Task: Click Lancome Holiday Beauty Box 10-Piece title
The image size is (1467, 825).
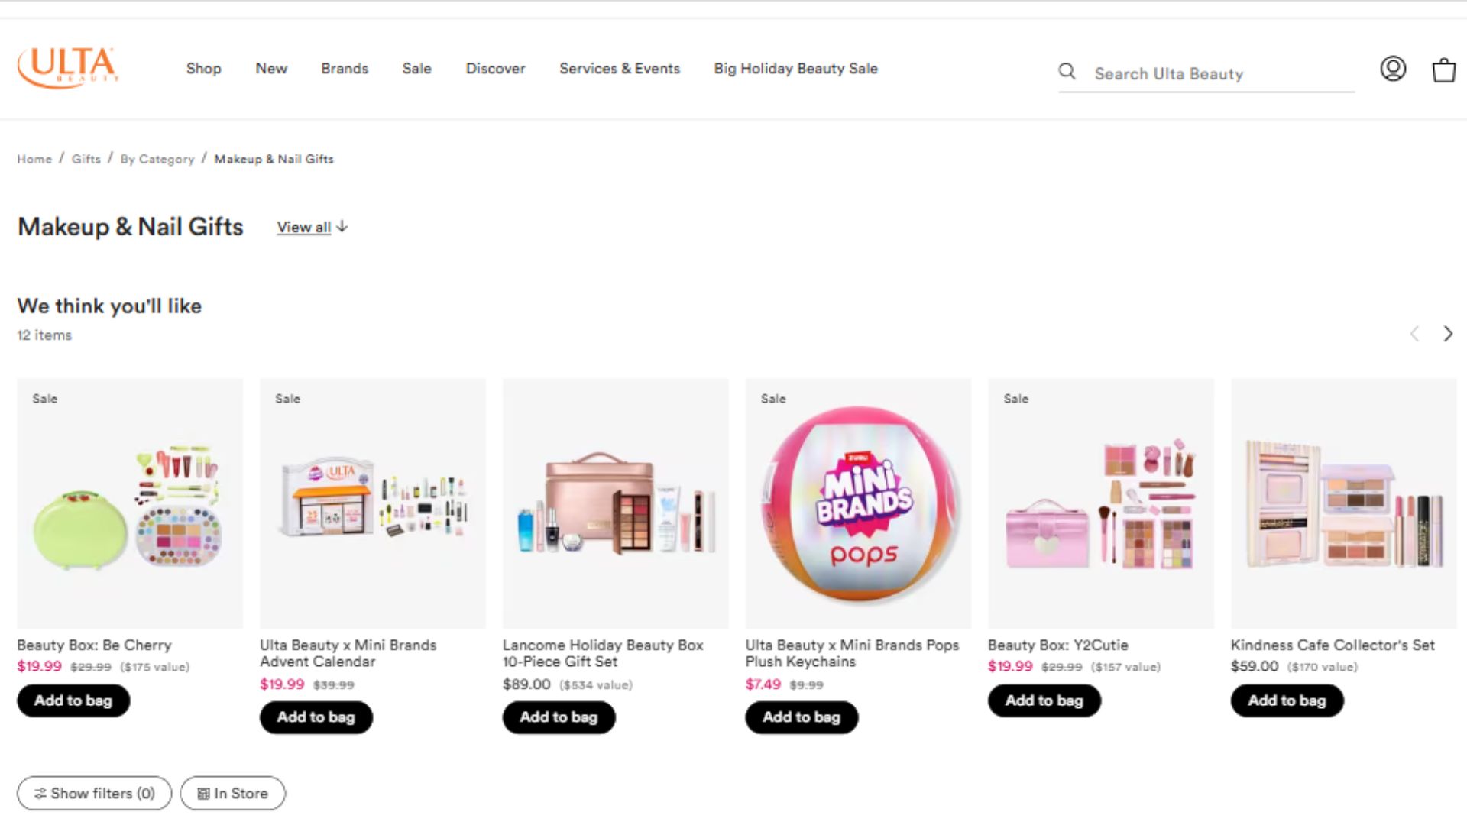Action: (603, 654)
